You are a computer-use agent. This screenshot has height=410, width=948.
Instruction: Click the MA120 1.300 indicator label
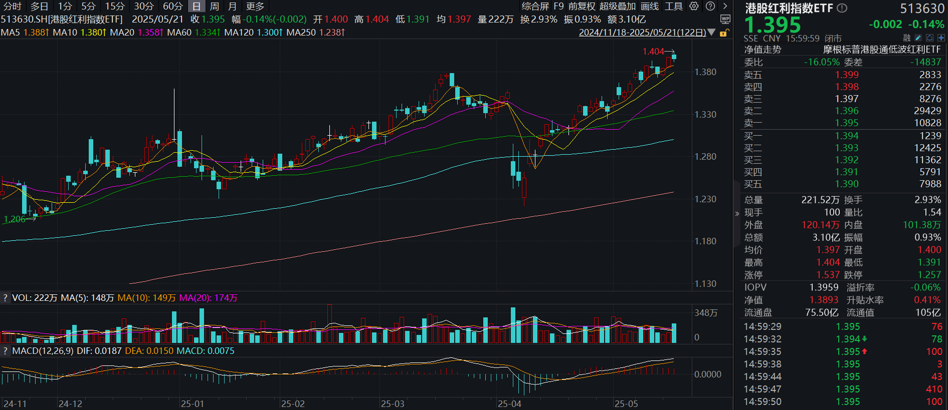tap(254, 33)
